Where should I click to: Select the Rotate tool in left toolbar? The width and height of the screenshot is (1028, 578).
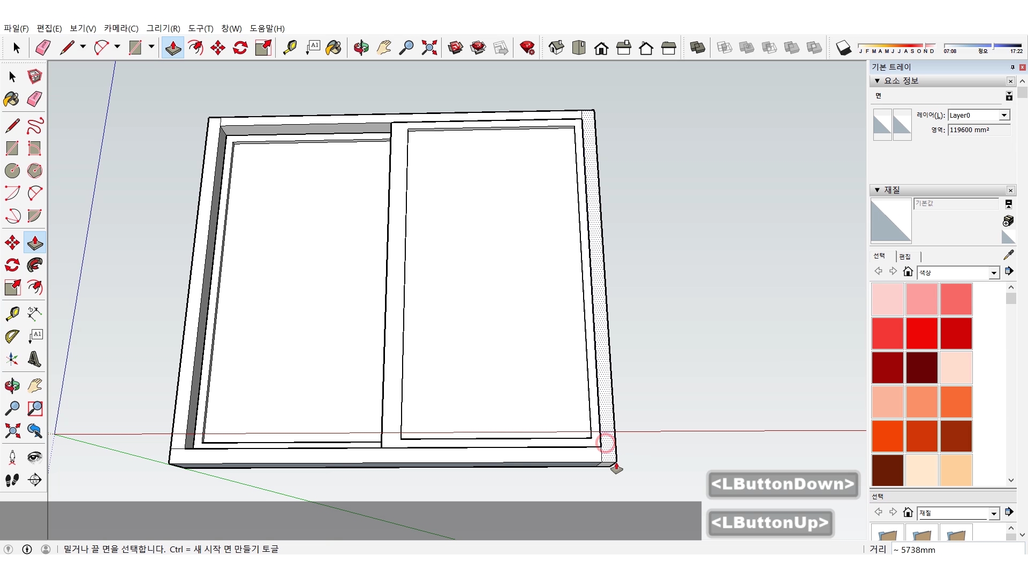[12, 265]
